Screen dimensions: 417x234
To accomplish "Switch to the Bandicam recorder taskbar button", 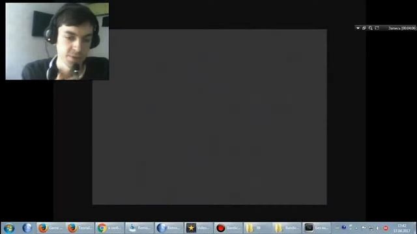I will click(228, 228).
